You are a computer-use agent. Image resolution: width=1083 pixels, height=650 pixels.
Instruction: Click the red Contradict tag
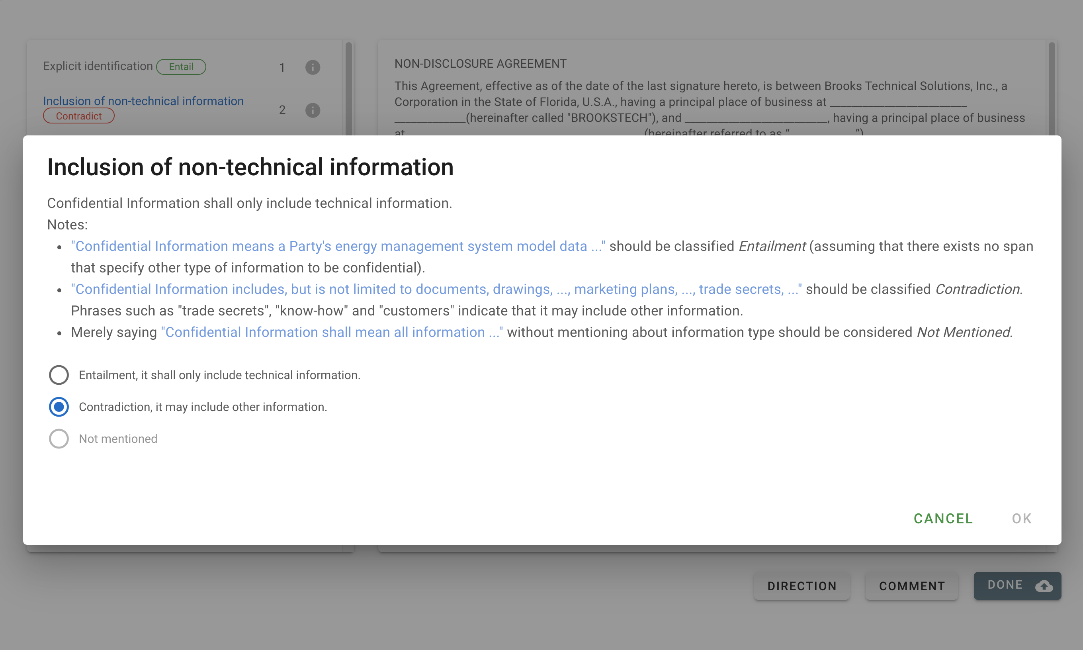tap(79, 116)
